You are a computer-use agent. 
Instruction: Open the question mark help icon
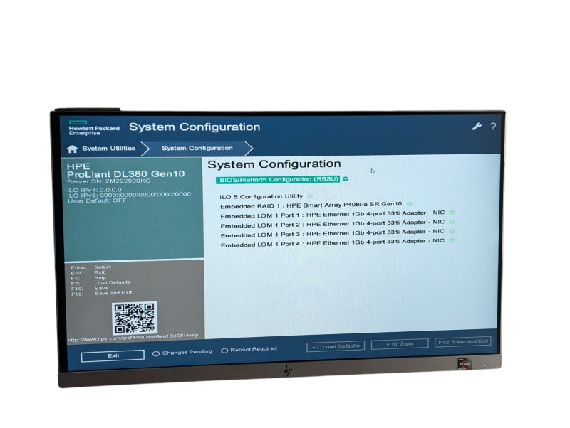[x=493, y=127]
